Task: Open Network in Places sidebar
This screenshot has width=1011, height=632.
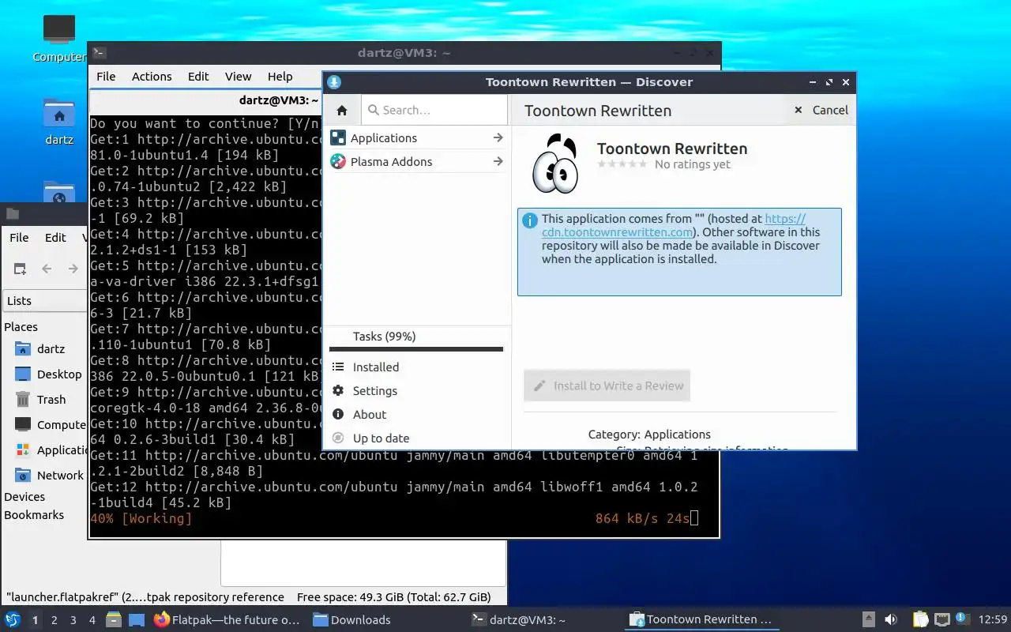Action: click(x=51, y=475)
